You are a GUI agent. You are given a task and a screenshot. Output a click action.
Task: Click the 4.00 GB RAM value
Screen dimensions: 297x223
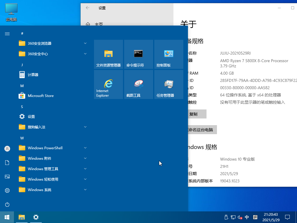click(x=227, y=73)
